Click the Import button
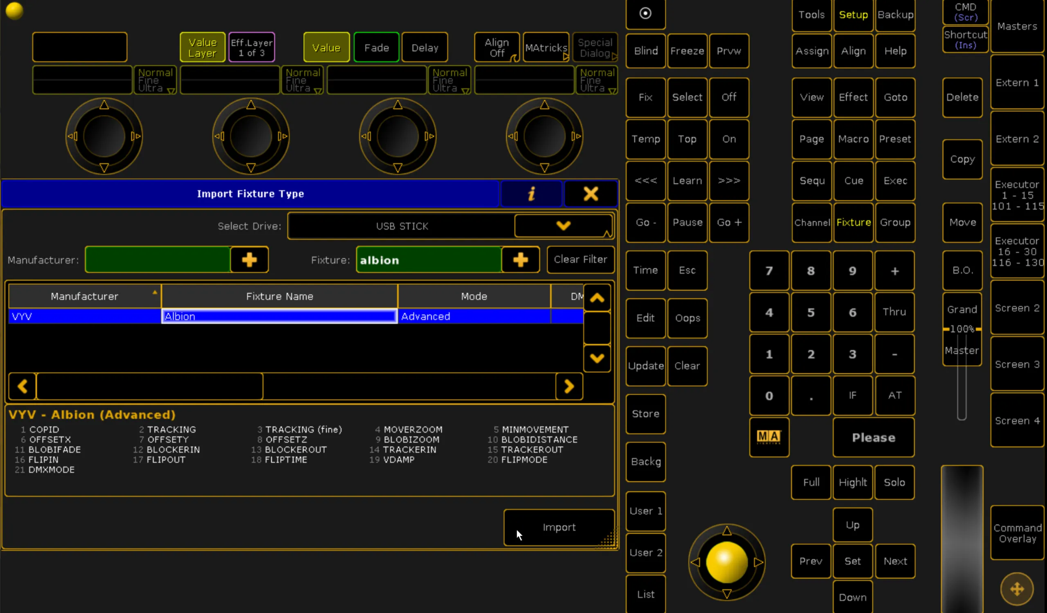Screen dimensions: 1047x613 point(559,527)
